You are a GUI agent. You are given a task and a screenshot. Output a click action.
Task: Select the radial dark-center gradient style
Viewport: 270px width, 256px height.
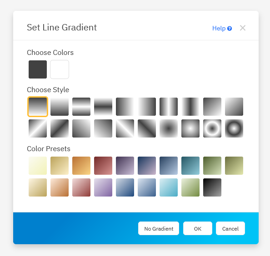click(169, 128)
